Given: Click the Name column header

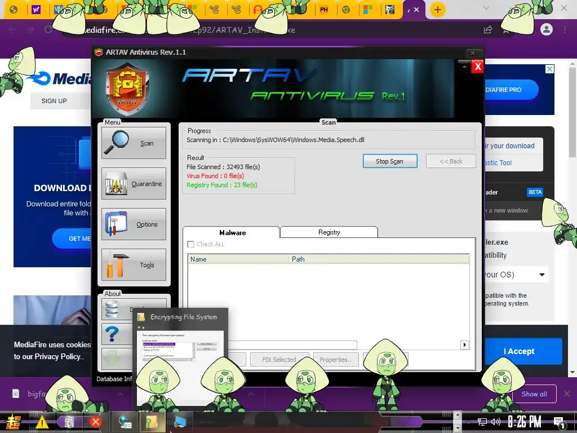Looking at the screenshot, I should [238, 259].
